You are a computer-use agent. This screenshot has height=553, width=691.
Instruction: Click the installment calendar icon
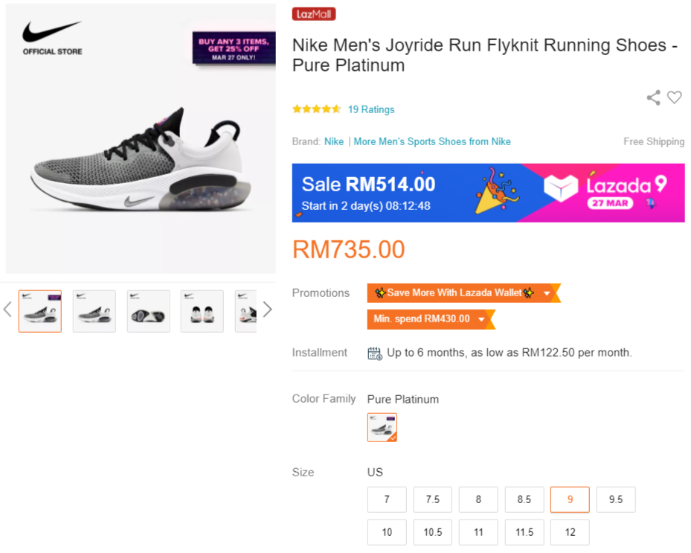[375, 353]
